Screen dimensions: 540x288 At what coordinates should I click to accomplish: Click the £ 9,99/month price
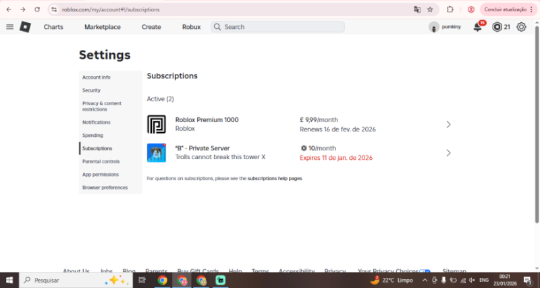pos(319,120)
